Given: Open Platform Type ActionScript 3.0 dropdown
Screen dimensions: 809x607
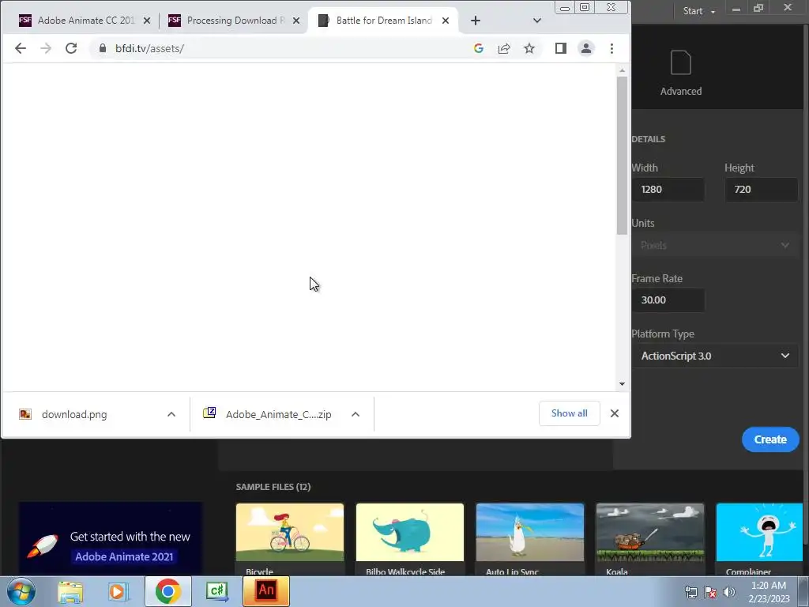Looking at the screenshot, I should [x=715, y=356].
